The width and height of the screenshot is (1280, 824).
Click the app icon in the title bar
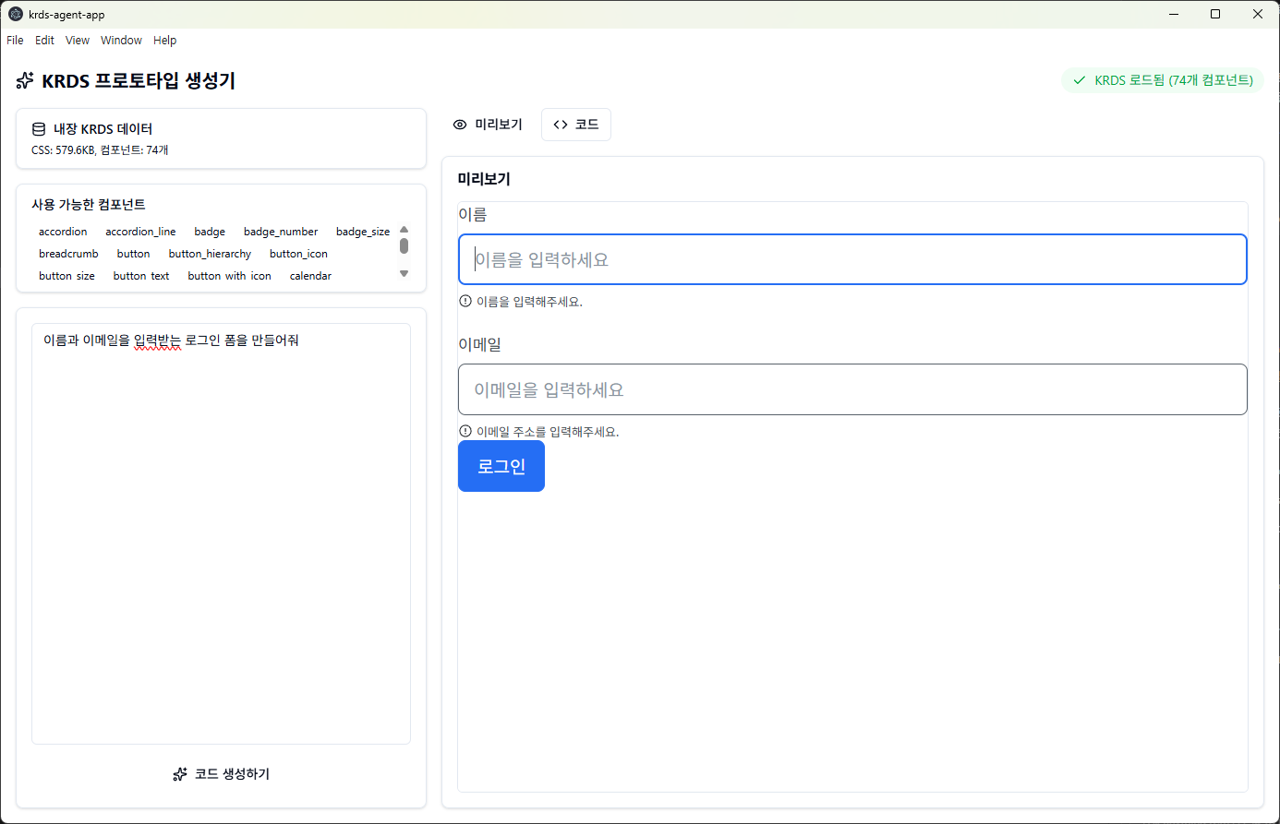tap(16, 14)
